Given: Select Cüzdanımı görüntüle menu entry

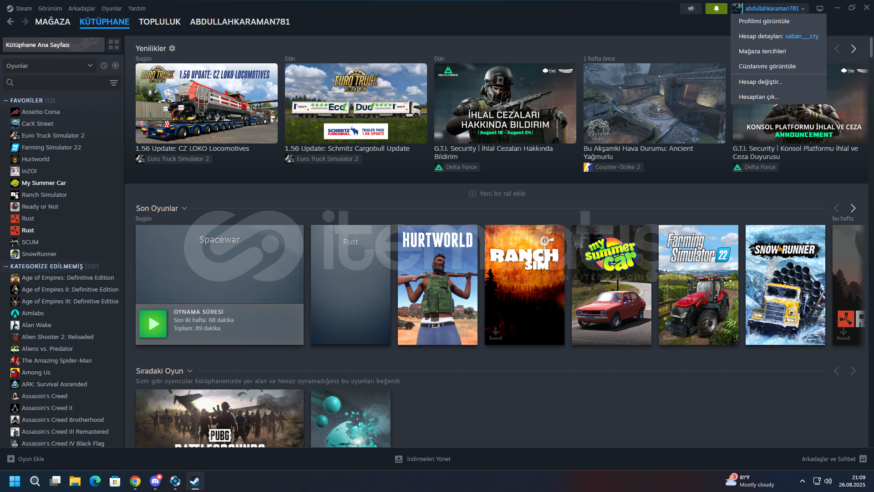Looking at the screenshot, I should click(x=778, y=66).
